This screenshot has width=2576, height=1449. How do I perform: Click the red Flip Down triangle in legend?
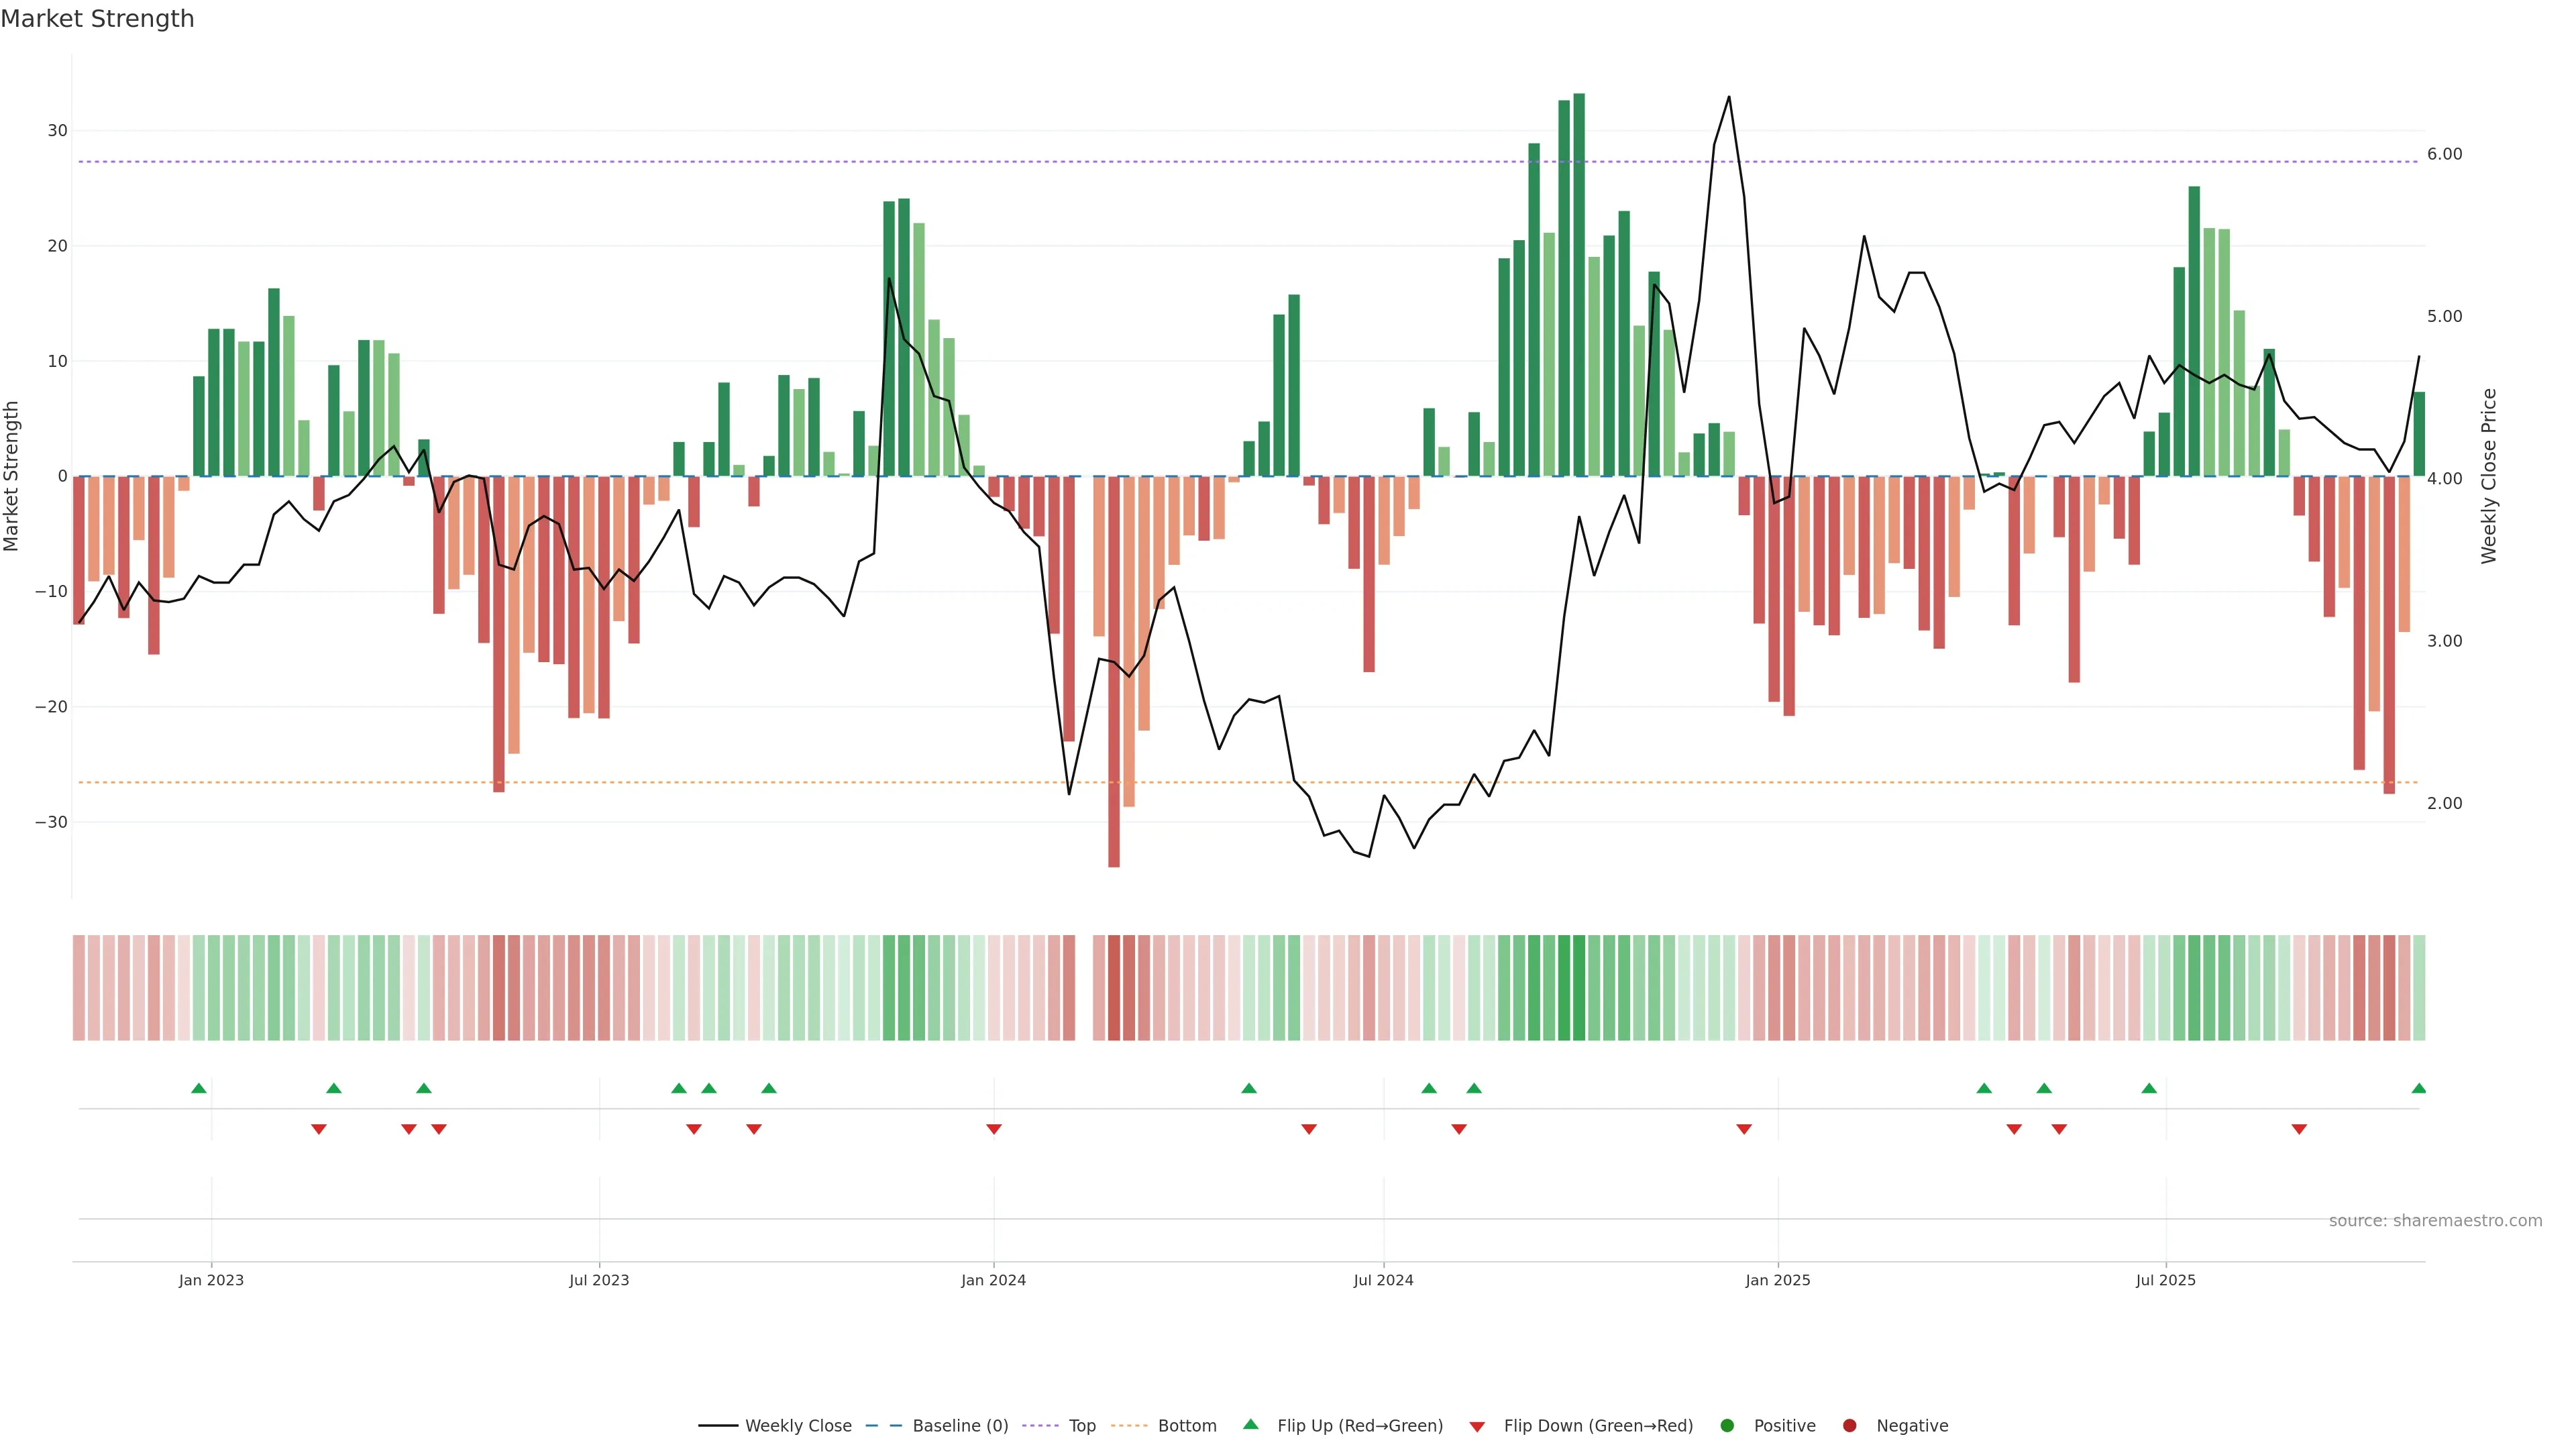click(x=1477, y=1427)
